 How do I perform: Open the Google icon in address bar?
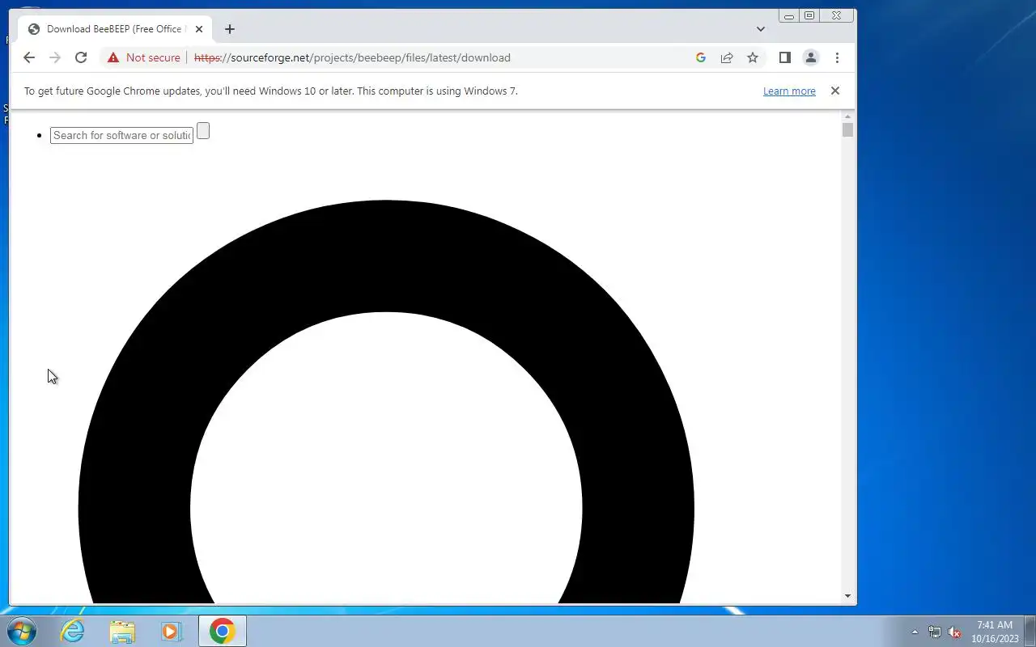[701, 57]
